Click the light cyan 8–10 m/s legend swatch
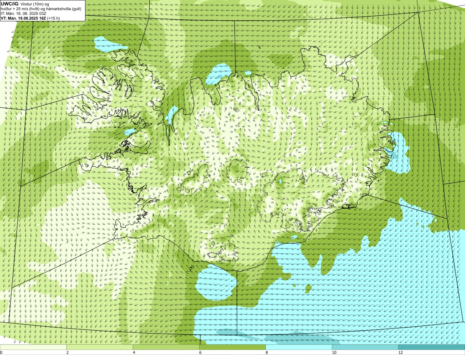 point(300,347)
